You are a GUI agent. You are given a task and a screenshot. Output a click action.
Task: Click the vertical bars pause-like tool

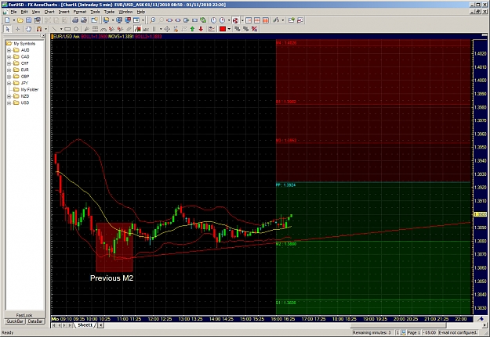click(x=154, y=29)
